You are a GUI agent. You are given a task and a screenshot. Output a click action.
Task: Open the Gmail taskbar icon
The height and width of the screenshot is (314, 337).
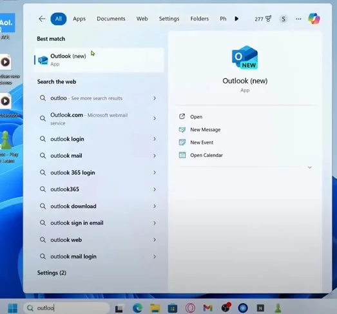point(208,308)
